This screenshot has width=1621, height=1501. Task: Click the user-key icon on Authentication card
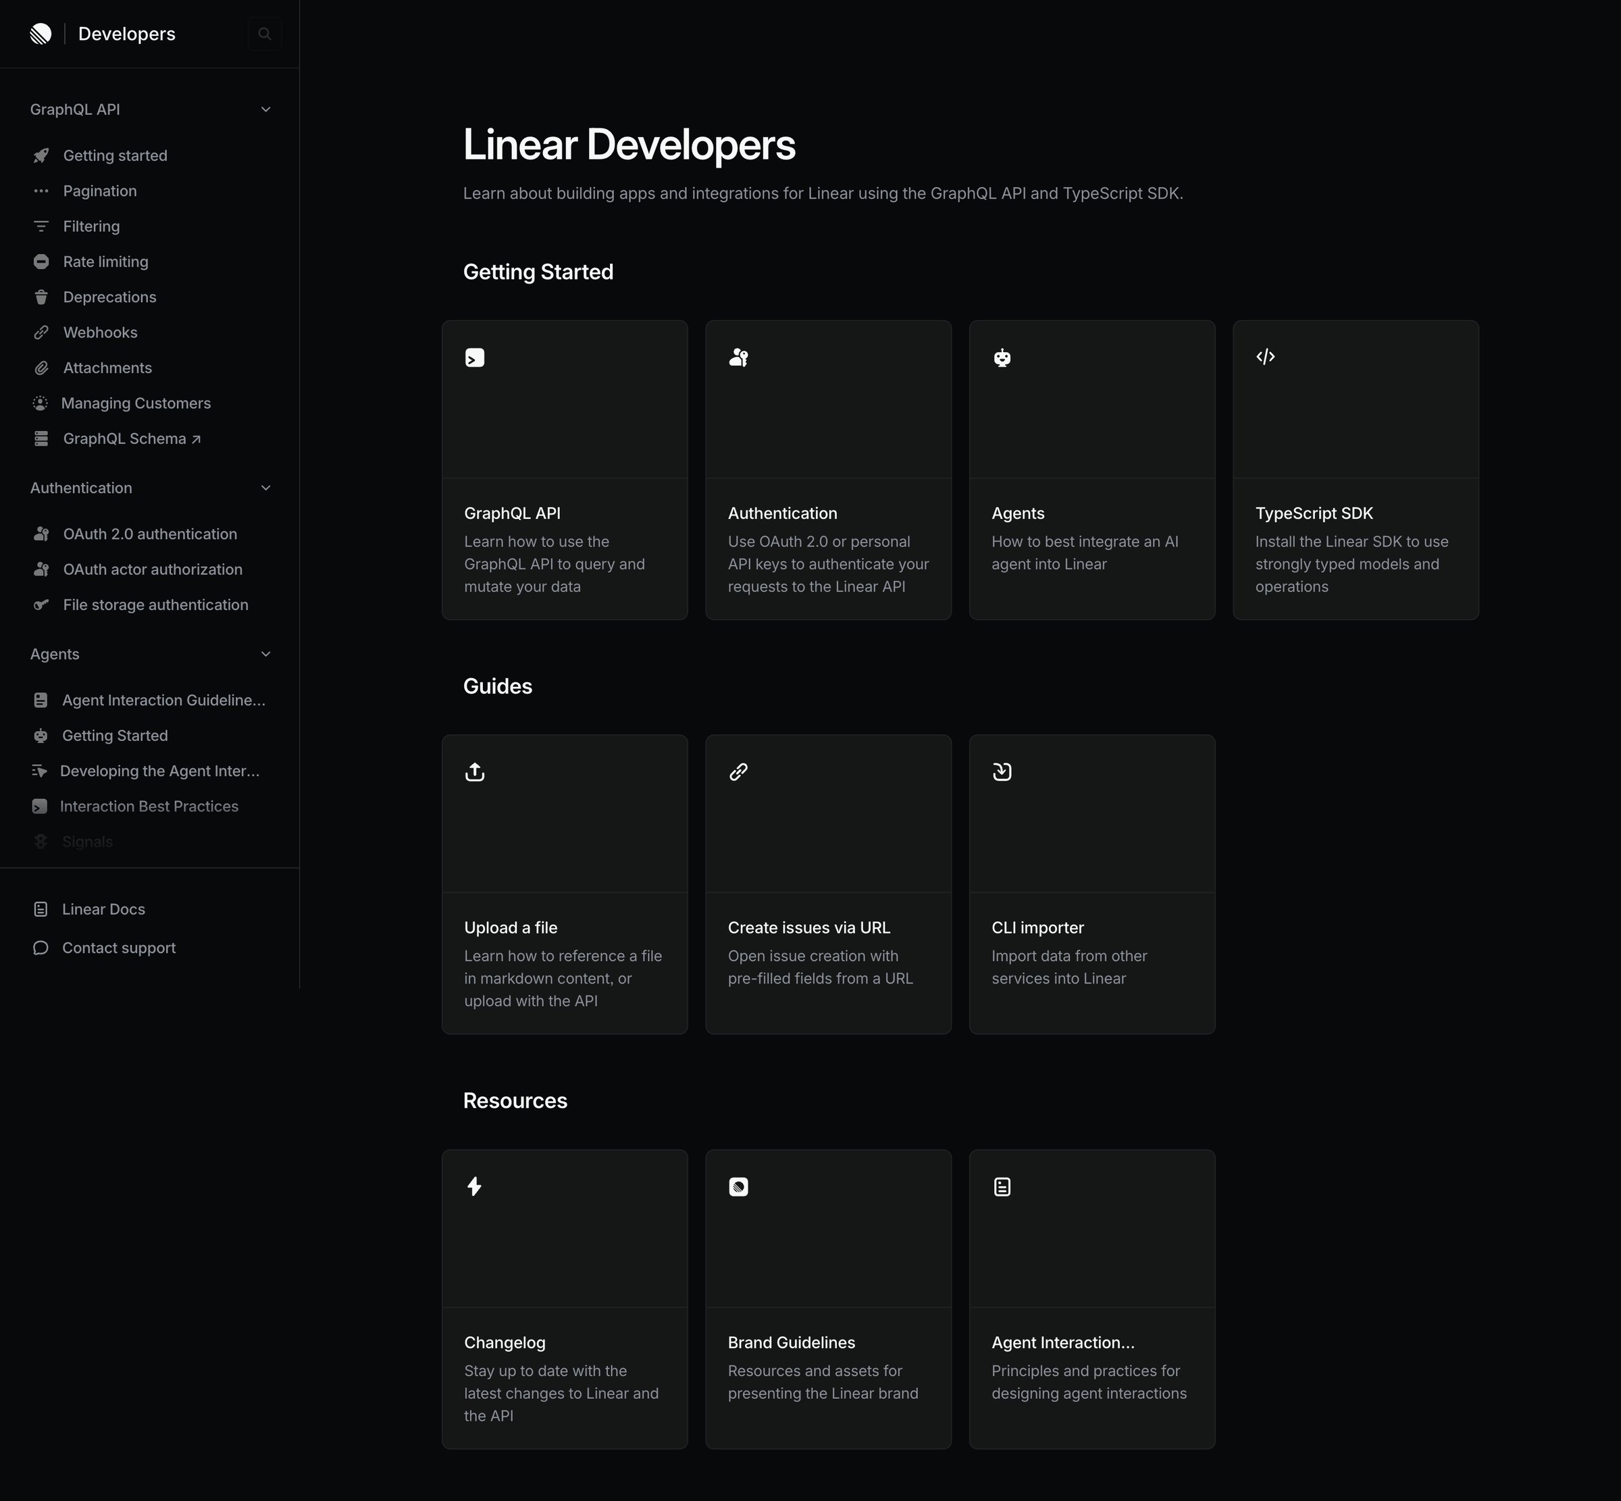pos(739,357)
